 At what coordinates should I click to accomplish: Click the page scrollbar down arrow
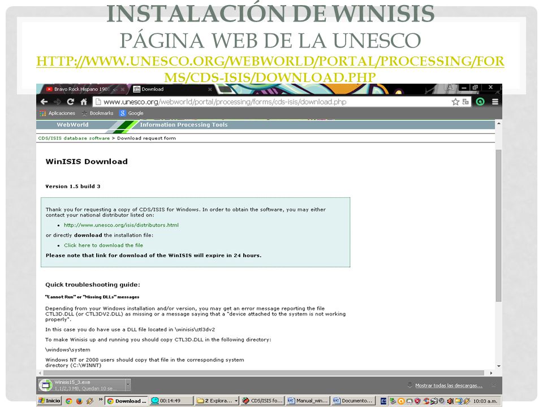[x=499, y=366]
